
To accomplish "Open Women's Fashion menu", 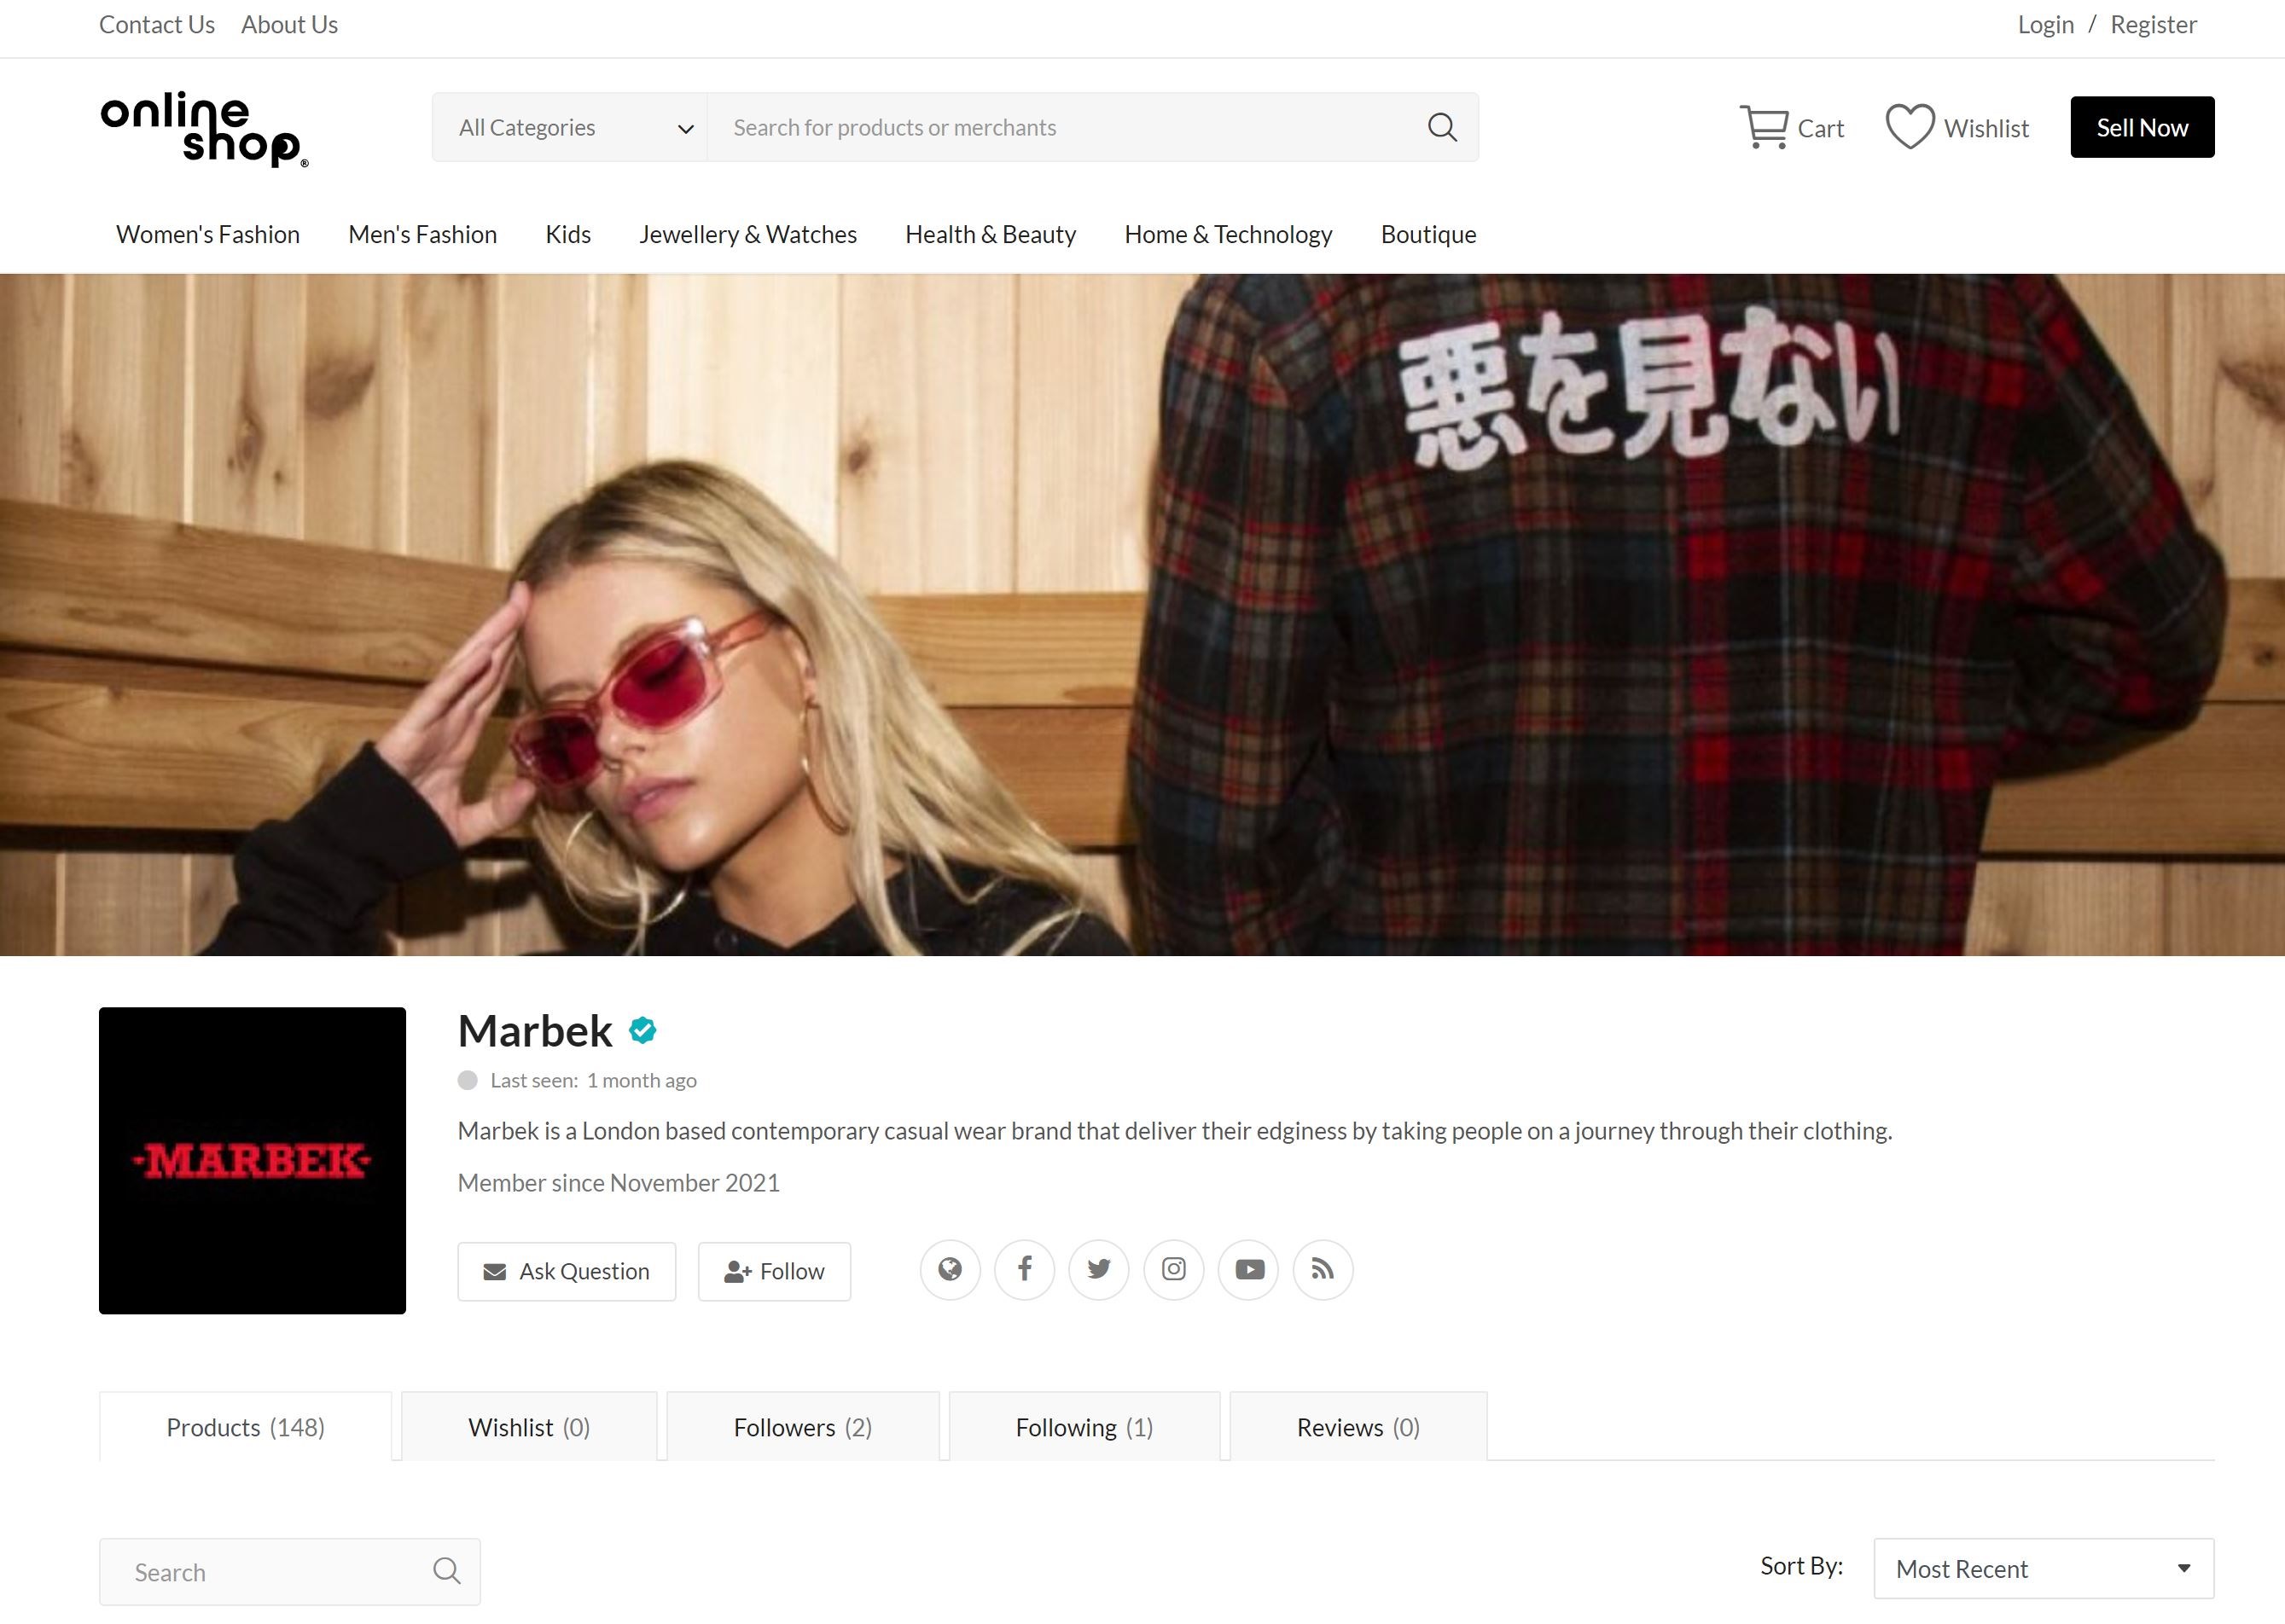I will pyautogui.click(x=208, y=234).
